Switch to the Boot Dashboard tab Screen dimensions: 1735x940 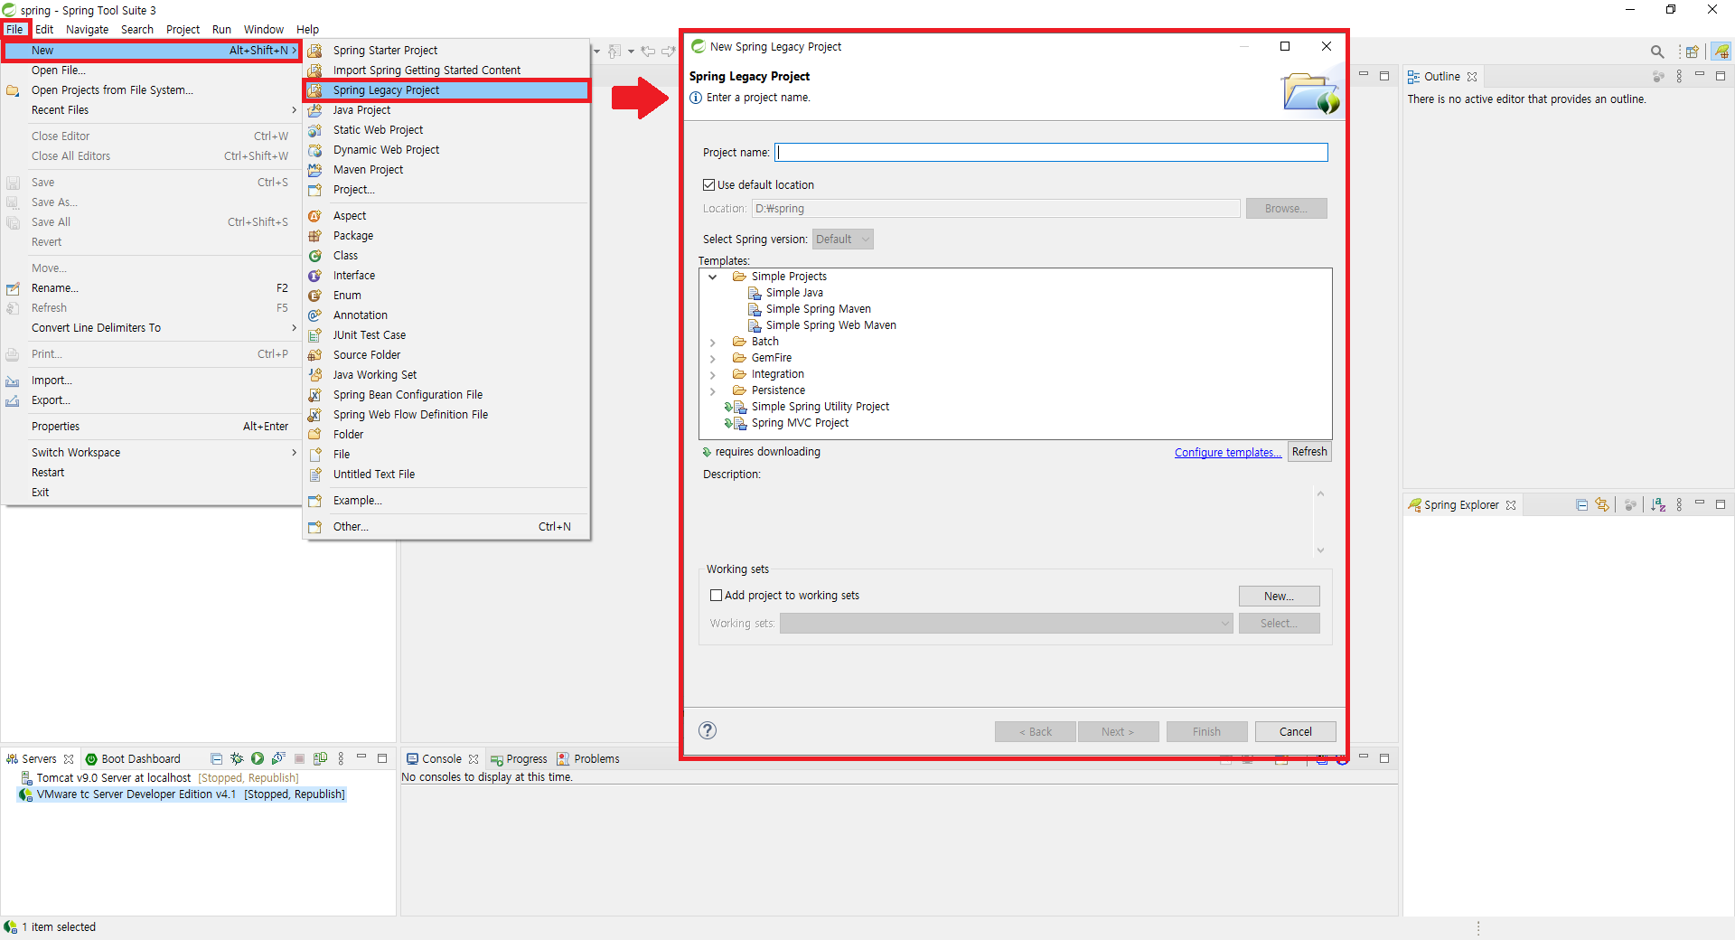[x=133, y=759]
